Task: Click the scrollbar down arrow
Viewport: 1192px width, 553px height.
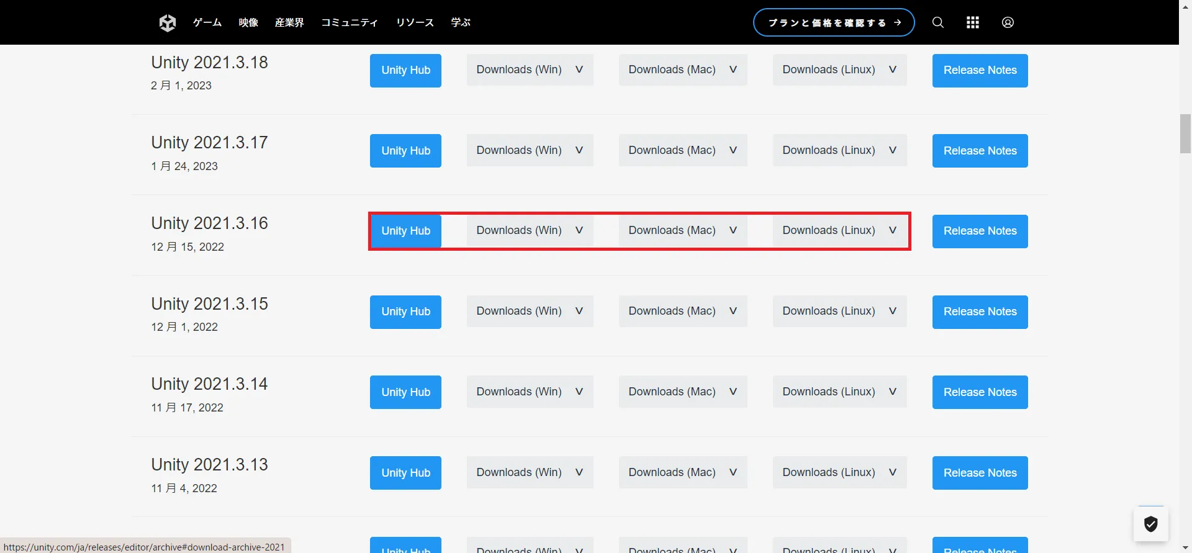Action: point(1185,547)
